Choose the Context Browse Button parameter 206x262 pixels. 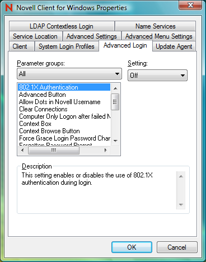(x=64, y=131)
